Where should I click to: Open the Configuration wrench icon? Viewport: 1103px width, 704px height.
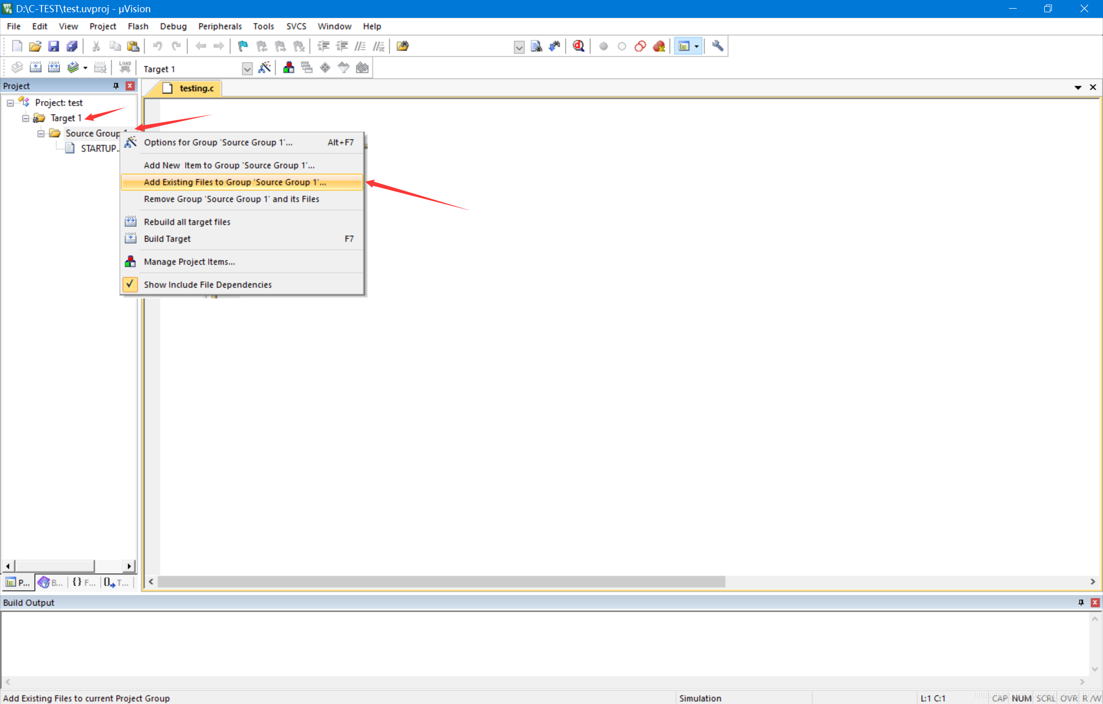point(717,46)
